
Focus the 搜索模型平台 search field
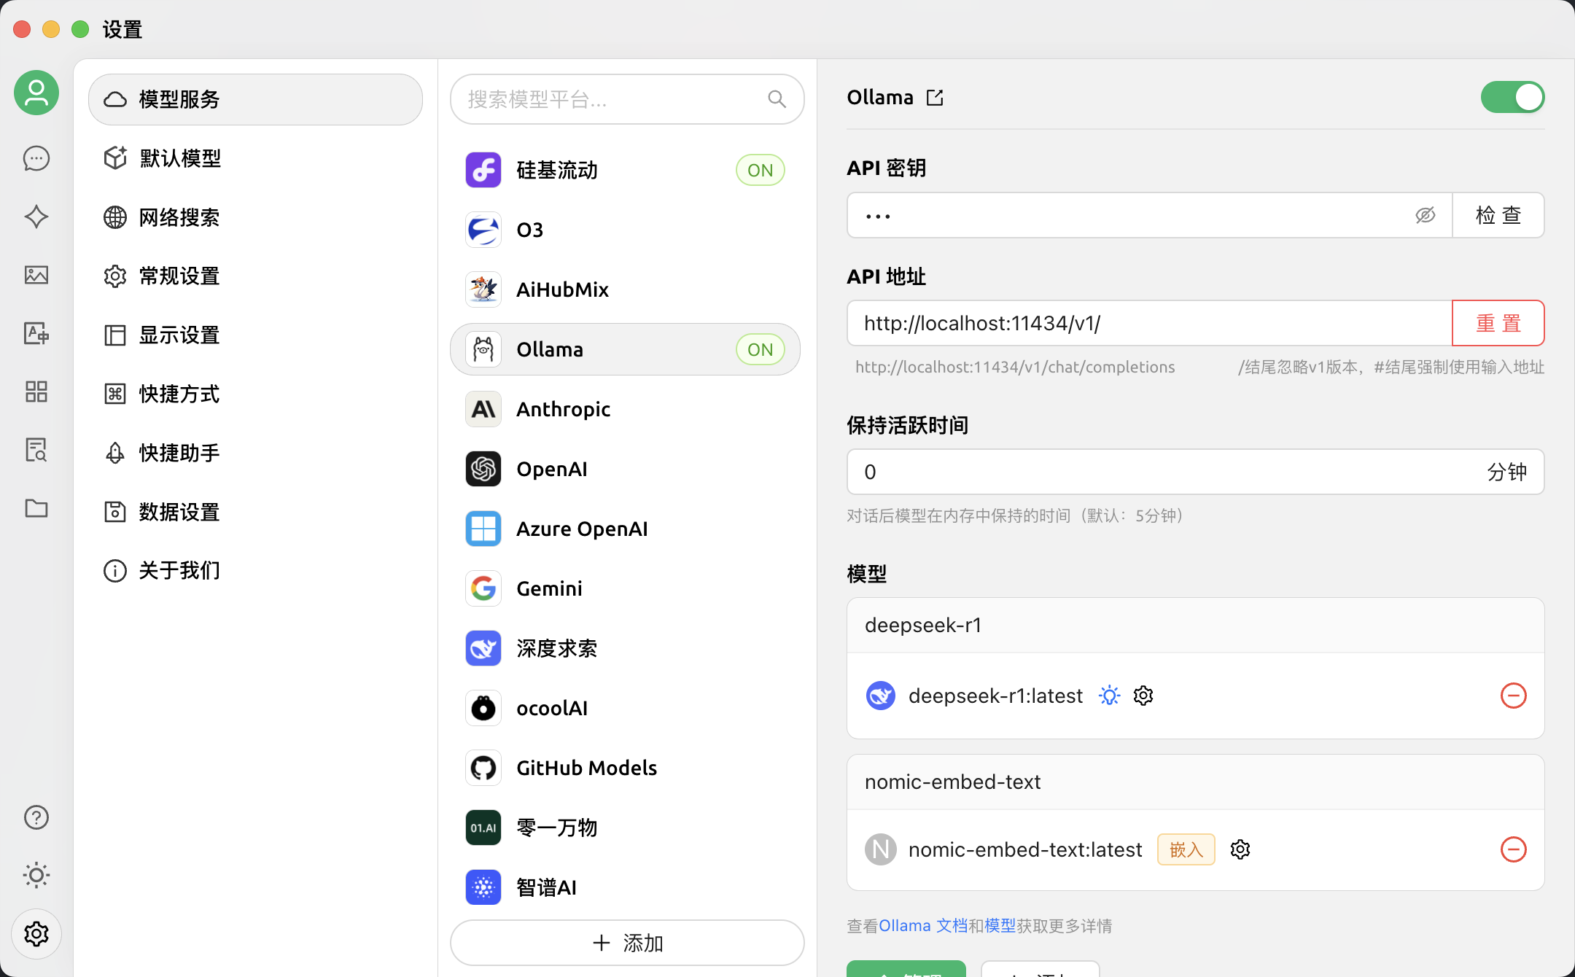(x=627, y=99)
